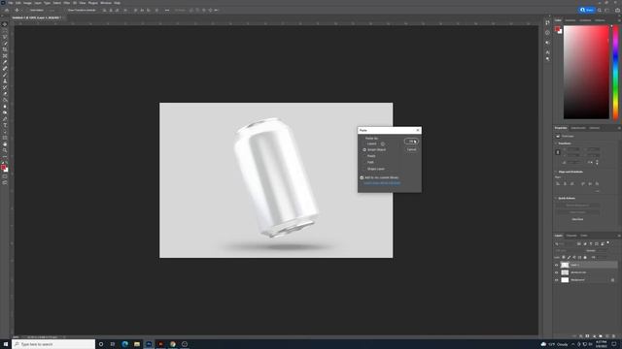Open the Image menu
Image resolution: width=622 pixels, height=349 pixels.
point(27,3)
